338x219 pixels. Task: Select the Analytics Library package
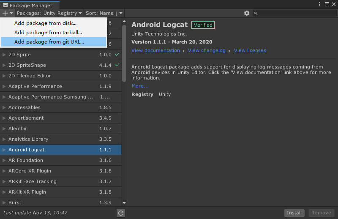pyautogui.click(x=60, y=139)
